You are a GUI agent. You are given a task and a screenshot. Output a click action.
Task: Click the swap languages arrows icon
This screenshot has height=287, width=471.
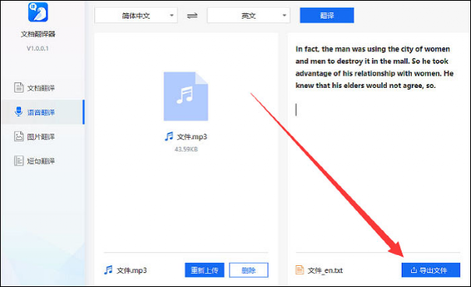click(192, 16)
